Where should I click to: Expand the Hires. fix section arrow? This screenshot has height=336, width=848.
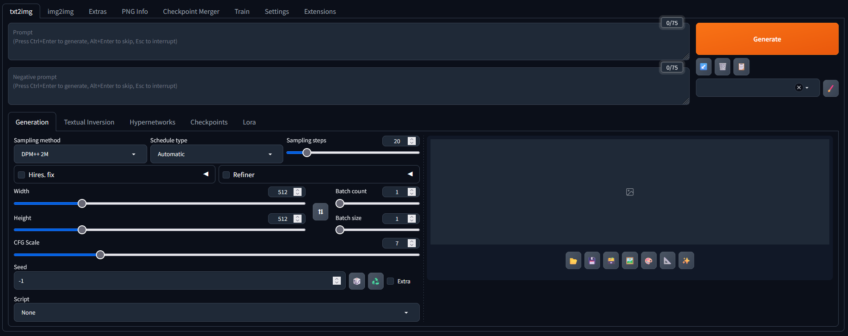pyautogui.click(x=206, y=174)
